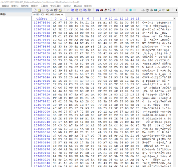The height and width of the screenshot is (167, 178).
Task: Select the AIS20130319122455_Data.m... file tab
Action: tap(49, 15)
